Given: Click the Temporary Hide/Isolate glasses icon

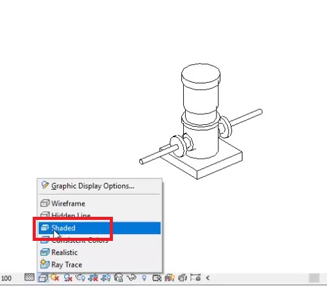Looking at the screenshot, I should 131,278.
